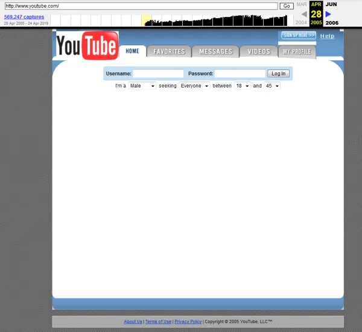The height and width of the screenshot is (332, 362).
Task: Click the Log In button
Action: pos(278,74)
